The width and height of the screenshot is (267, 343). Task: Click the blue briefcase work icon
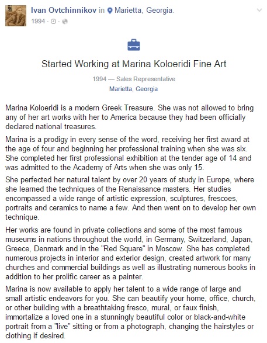coord(134,45)
